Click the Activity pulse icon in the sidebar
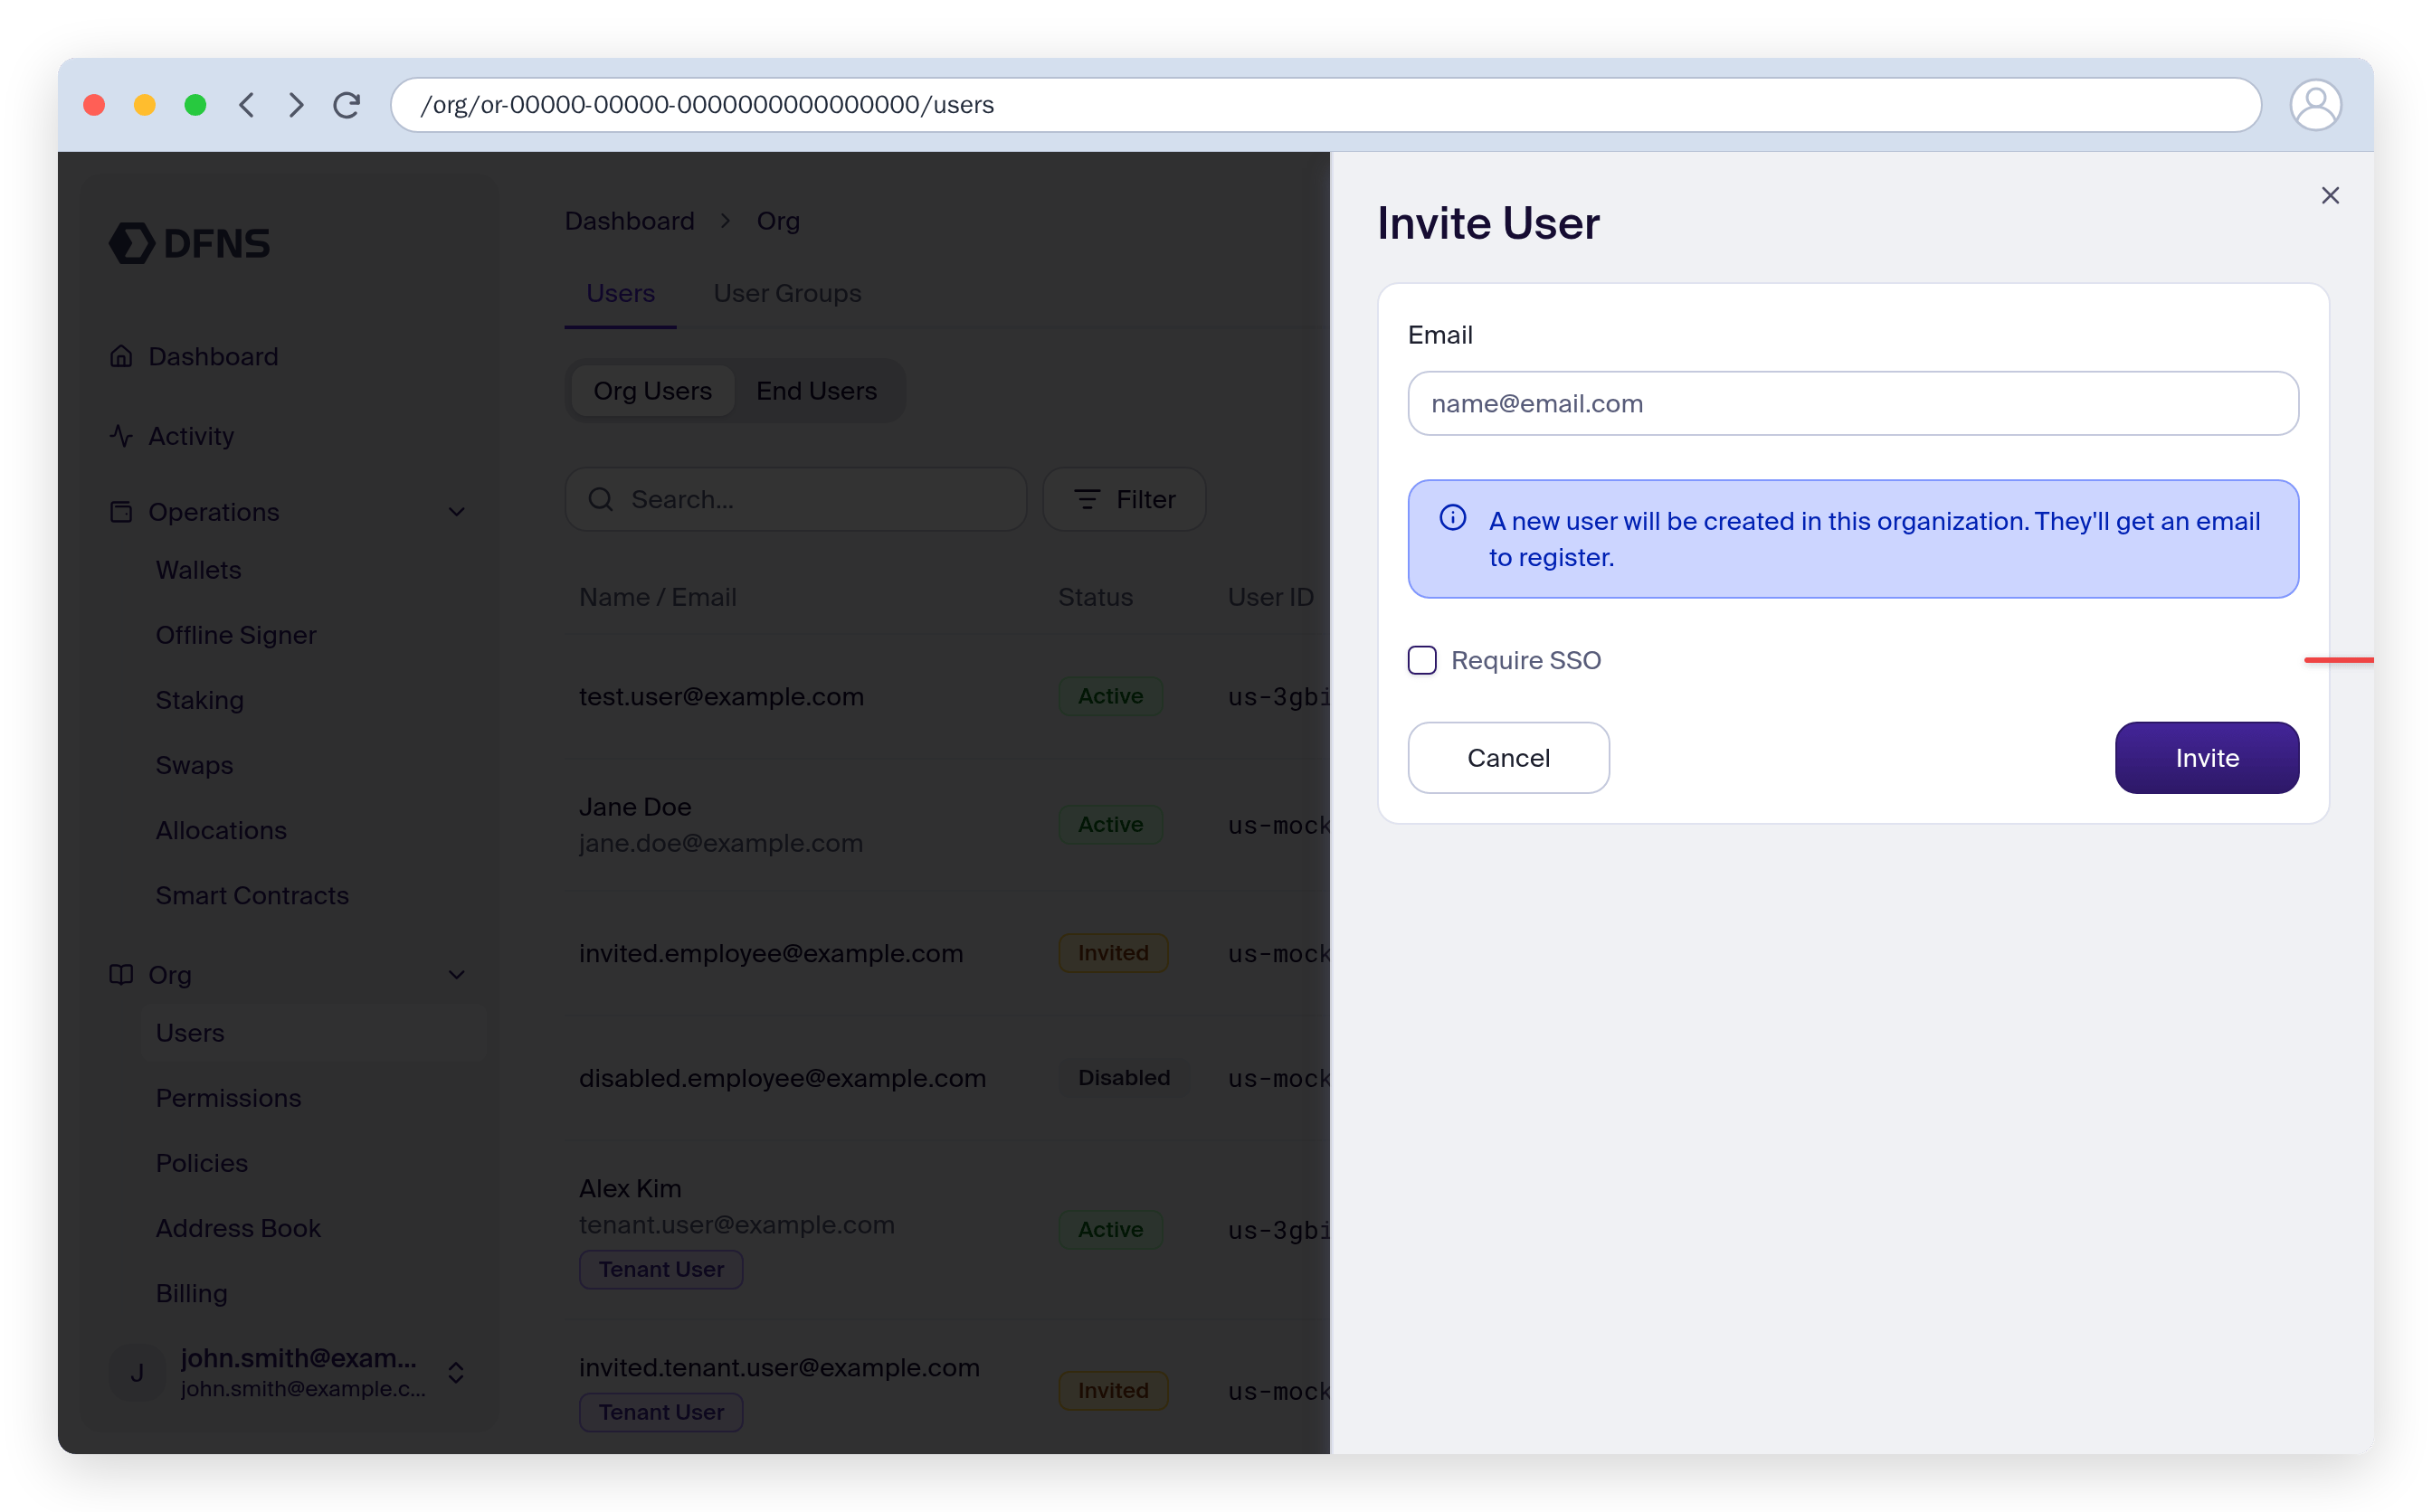 (x=121, y=436)
